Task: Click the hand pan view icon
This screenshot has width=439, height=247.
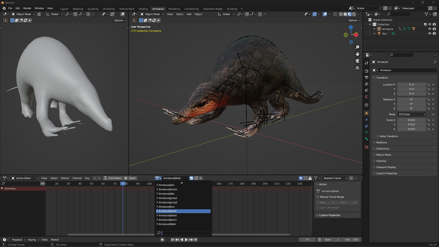Action: point(357,54)
